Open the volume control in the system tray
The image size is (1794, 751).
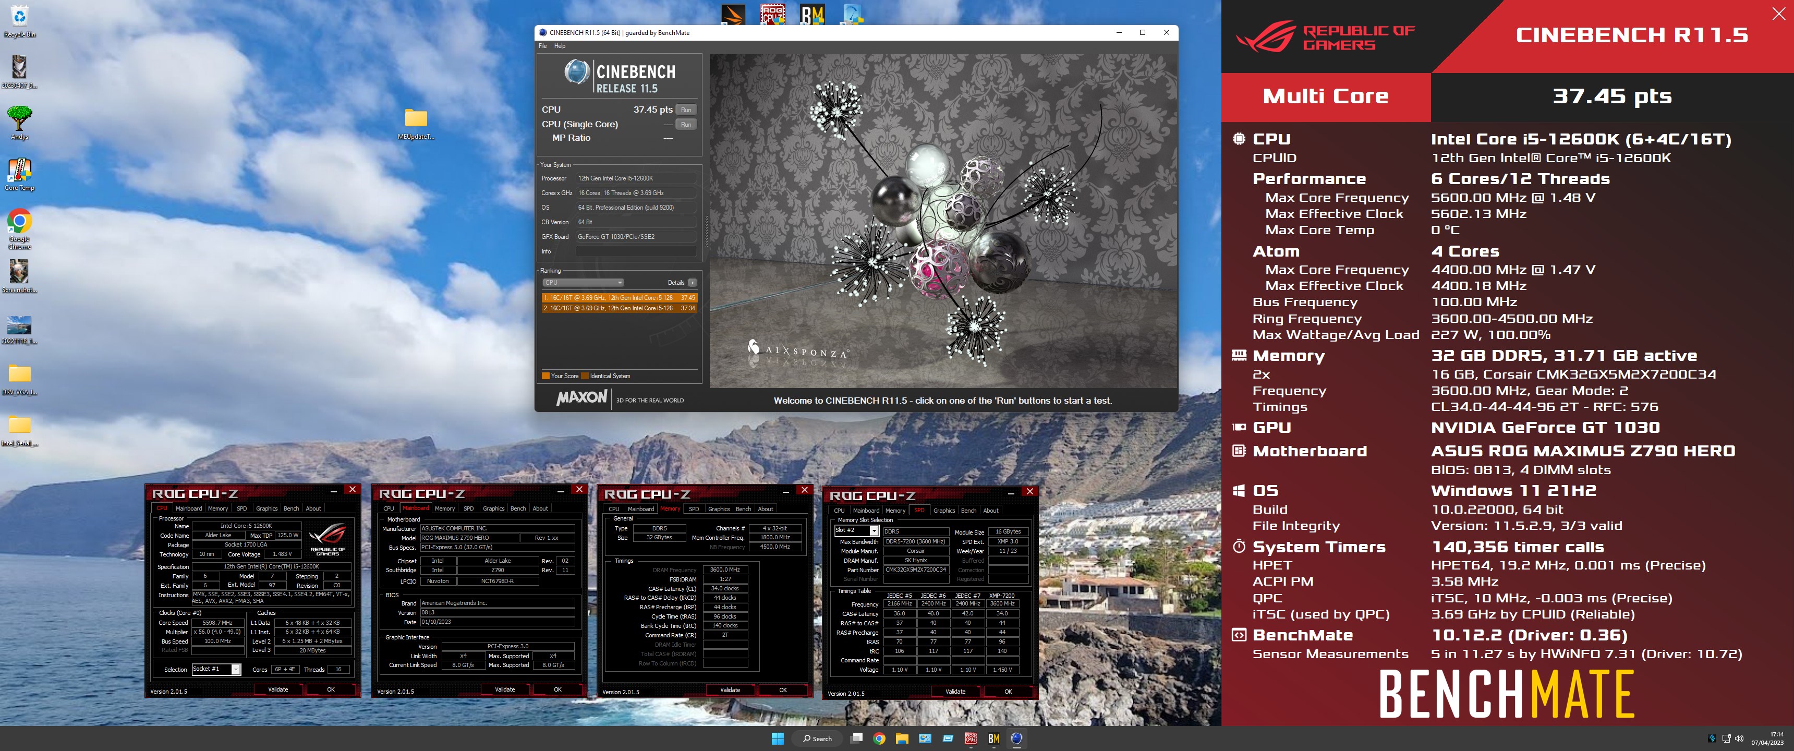pos(1739,738)
